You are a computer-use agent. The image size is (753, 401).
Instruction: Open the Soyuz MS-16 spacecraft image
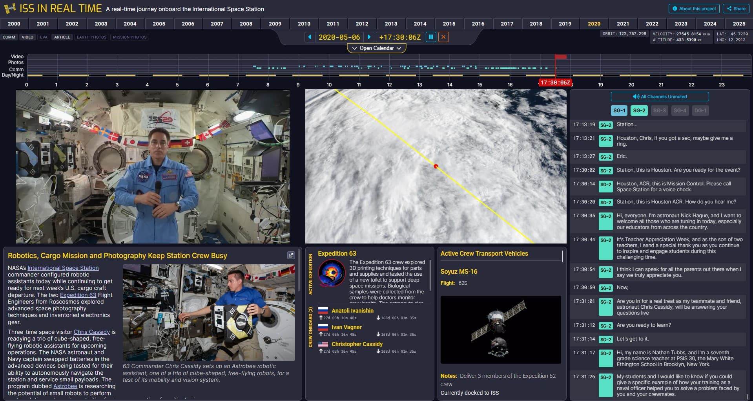(x=500, y=330)
